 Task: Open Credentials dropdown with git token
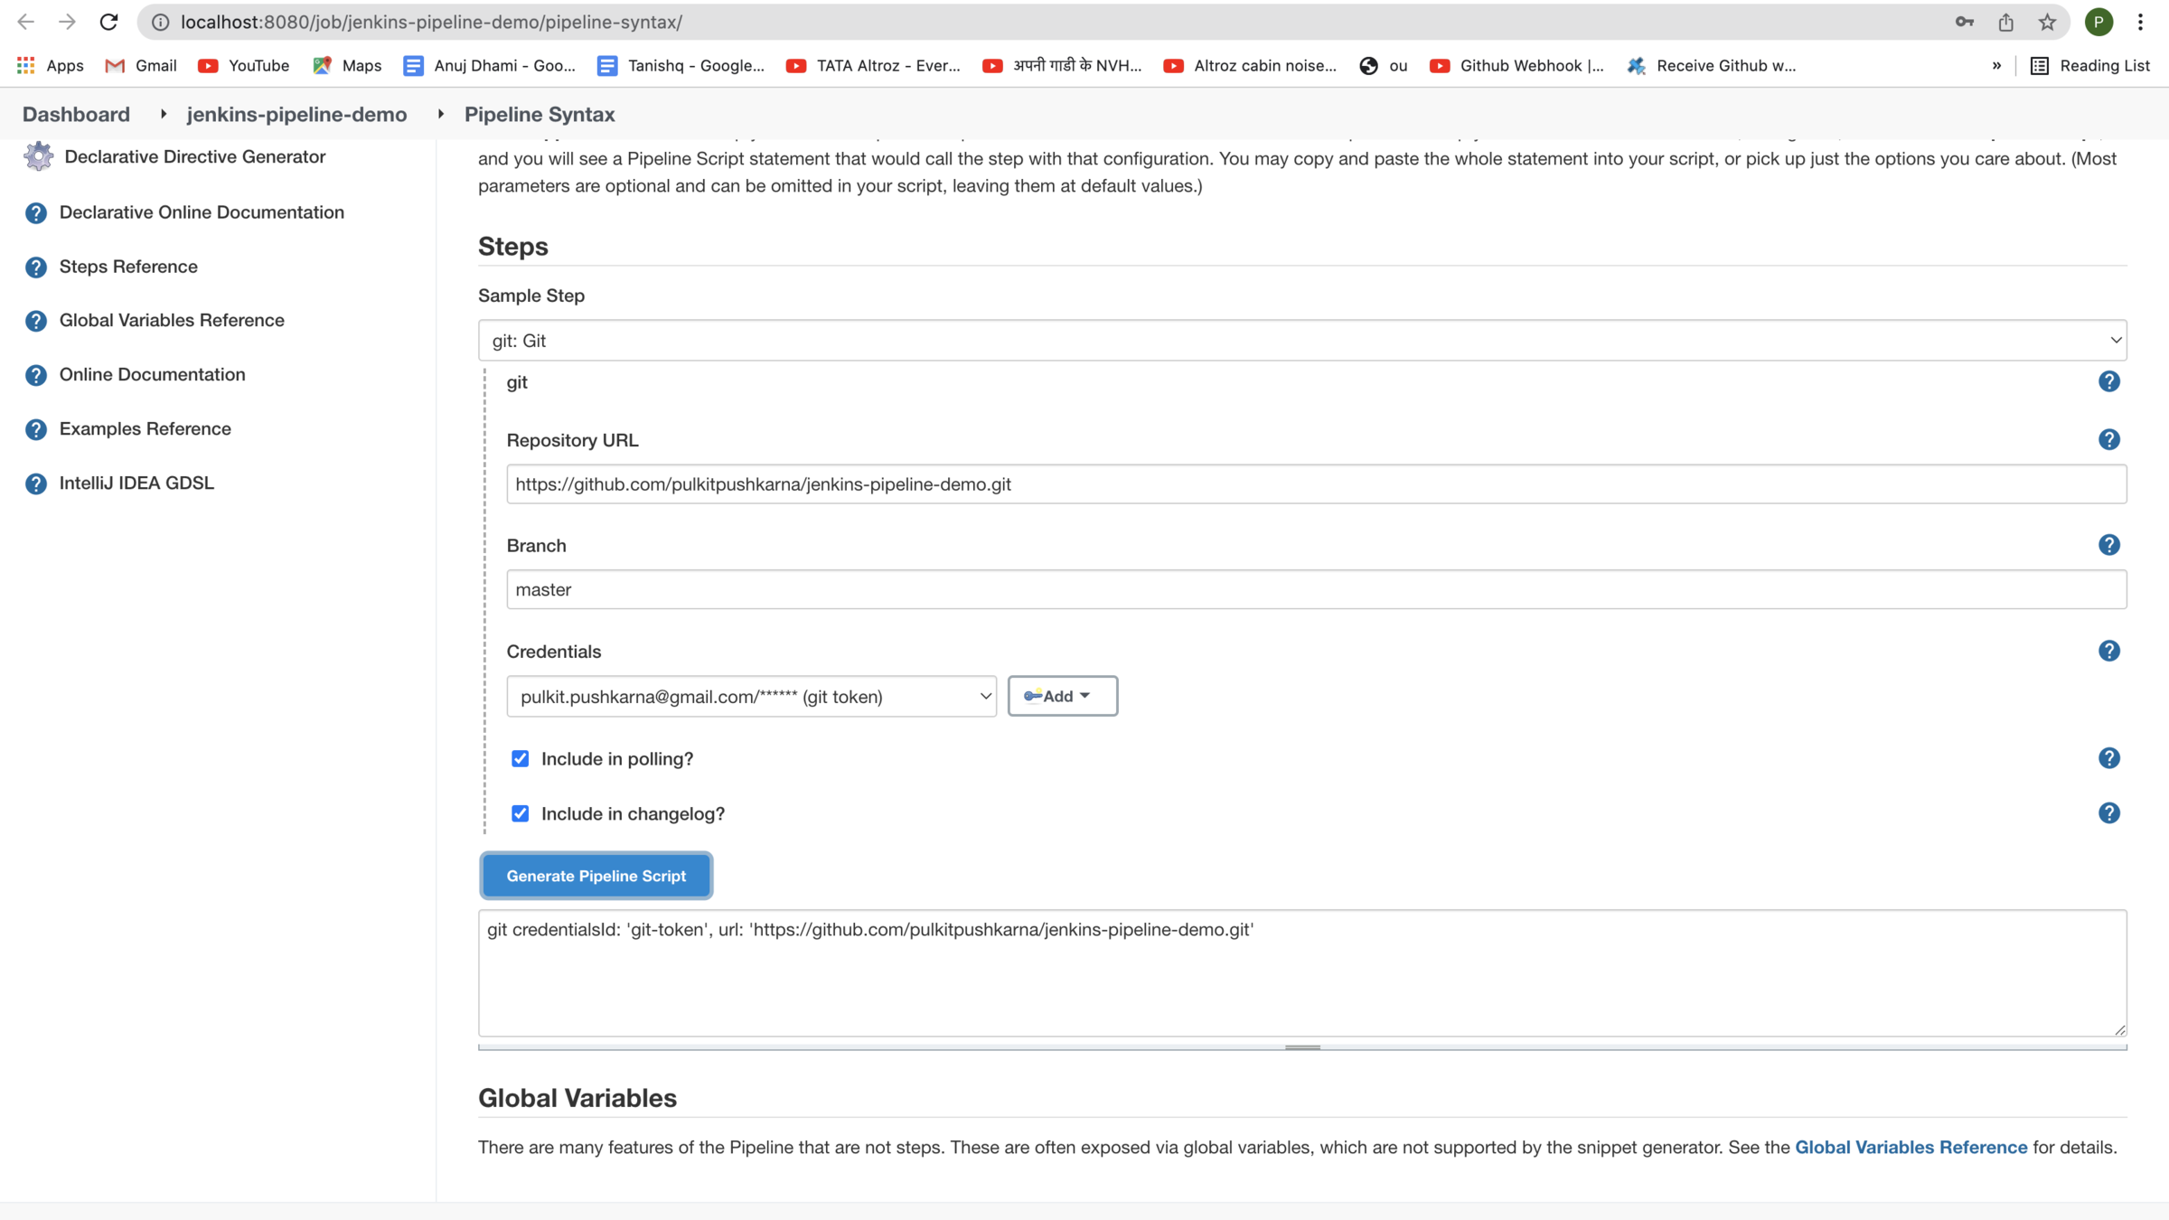coord(751,697)
